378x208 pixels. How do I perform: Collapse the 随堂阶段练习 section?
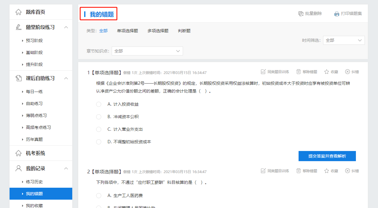[x=66, y=27]
